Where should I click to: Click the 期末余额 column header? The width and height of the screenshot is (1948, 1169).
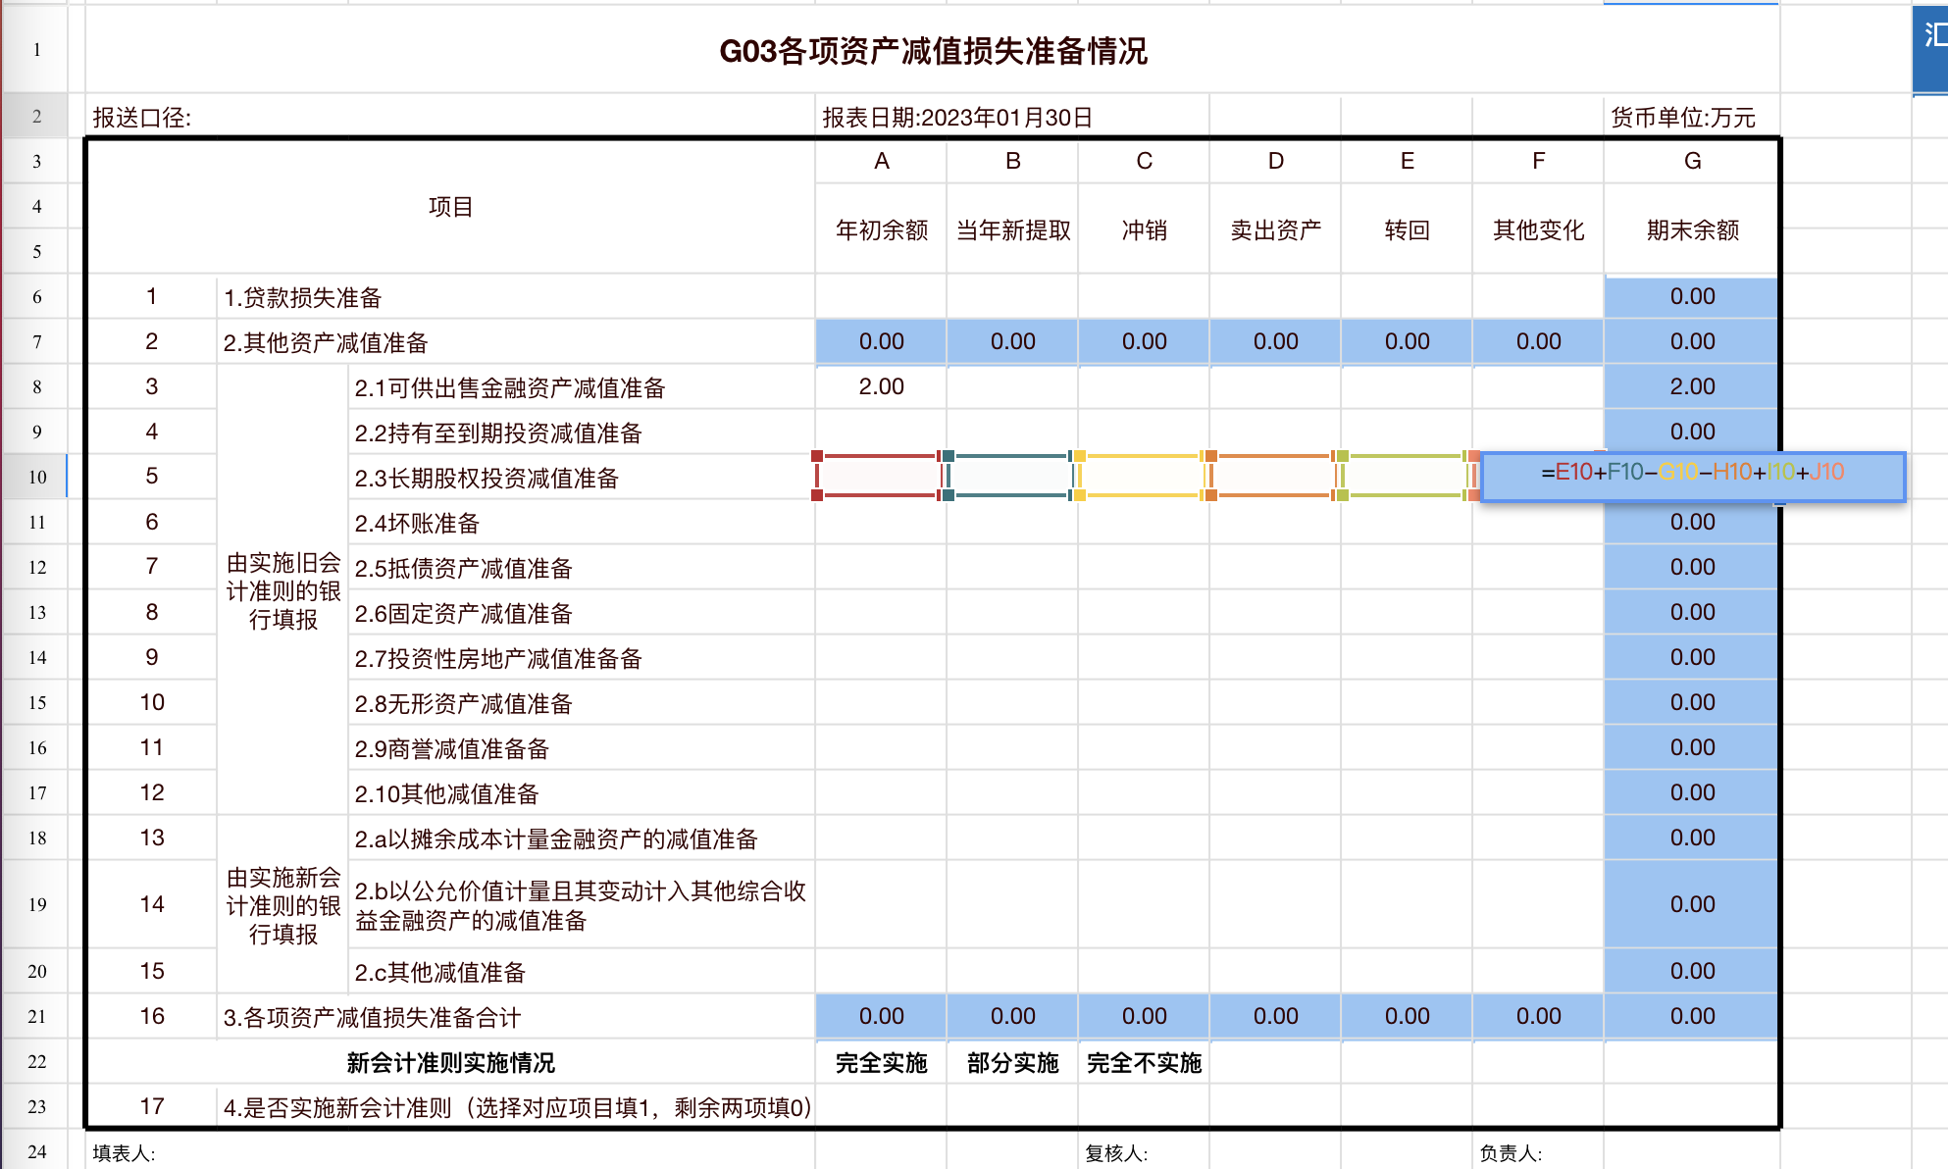(1693, 230)
